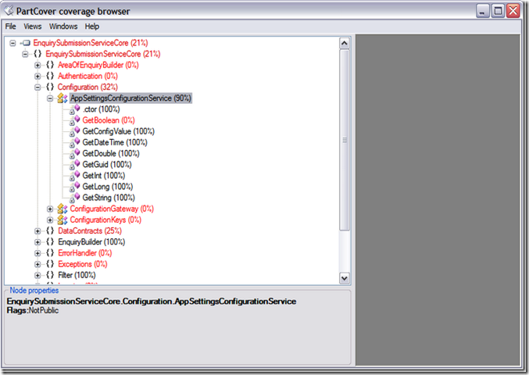Open the File menu

(x=10, y=27)
